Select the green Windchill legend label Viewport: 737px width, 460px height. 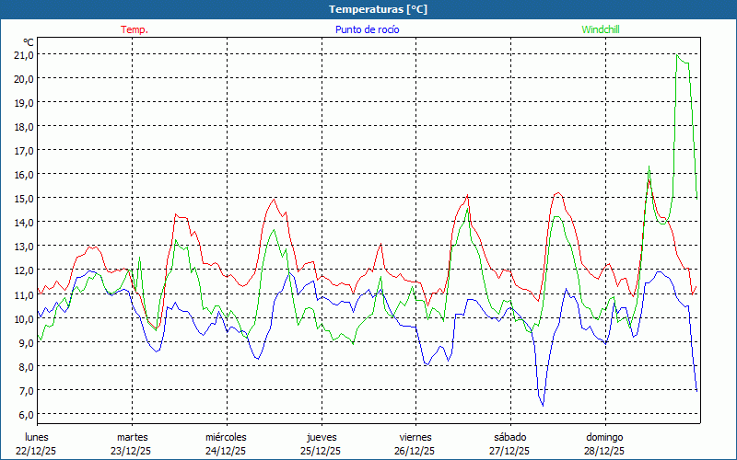(601, 29)
